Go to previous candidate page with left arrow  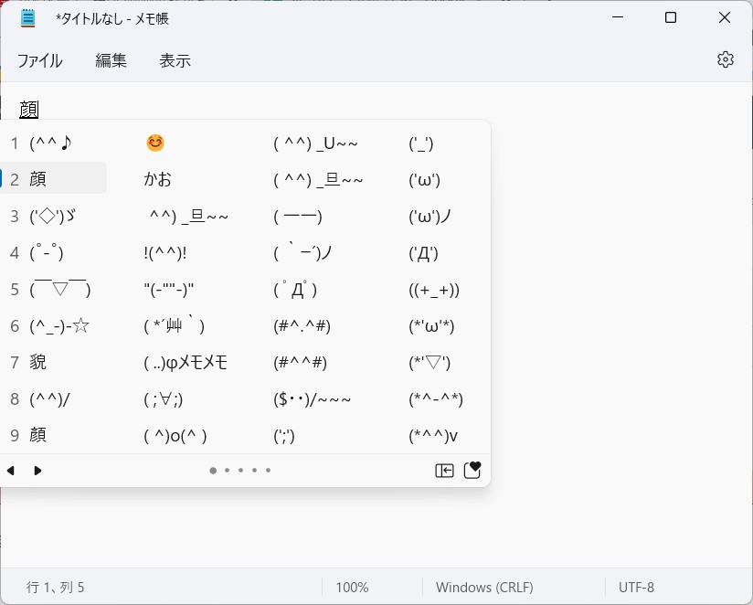click(x=11, y=470)
